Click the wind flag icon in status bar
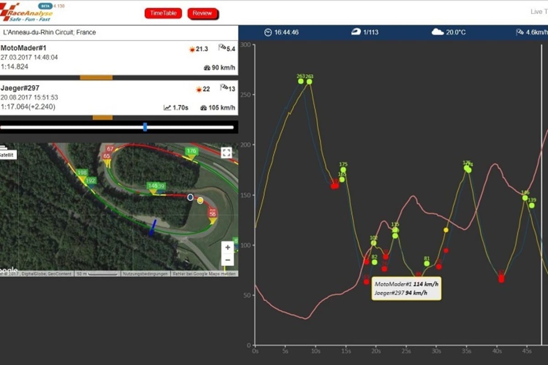The image size is (548, 365). coord(519,32)
